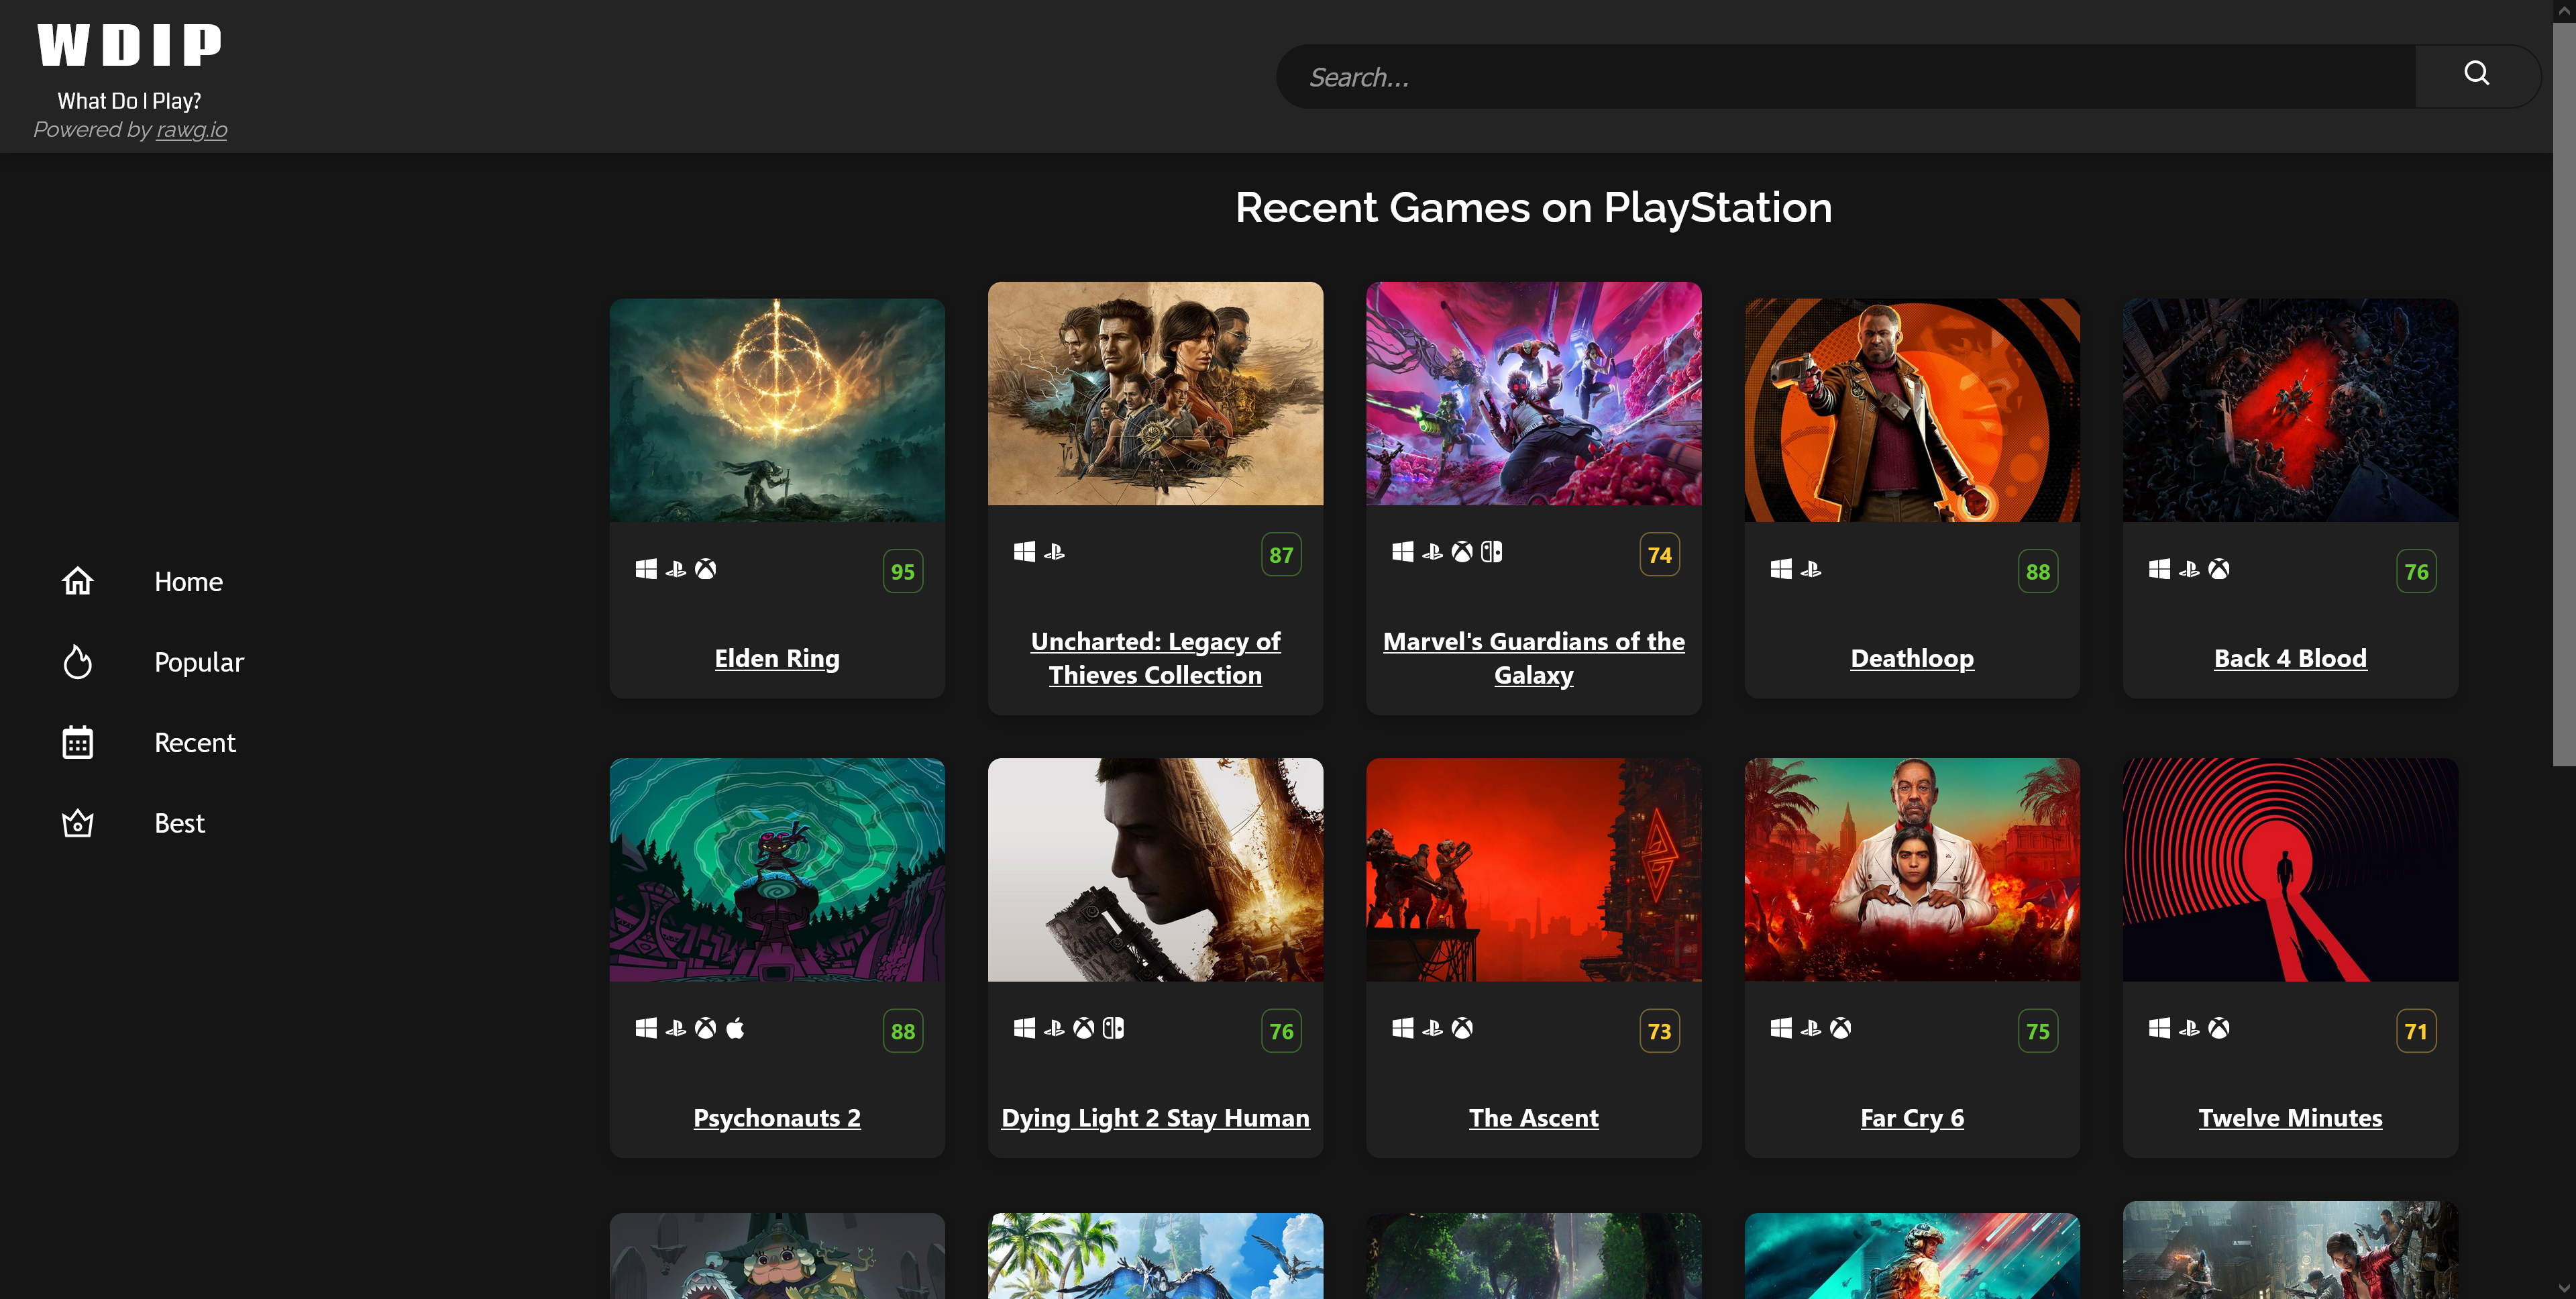2576x1299 pixels.
Task: Open the Far Cry 6 link
Action: coord(1912,1118)
